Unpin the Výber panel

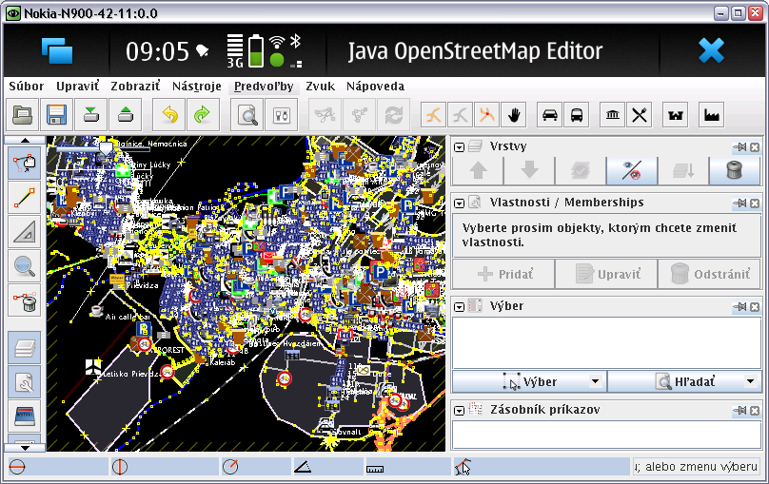point(740,307)
